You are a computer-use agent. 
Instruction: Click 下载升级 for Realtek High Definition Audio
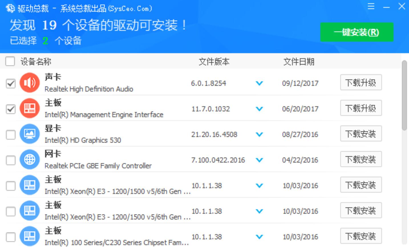point(361,82)
